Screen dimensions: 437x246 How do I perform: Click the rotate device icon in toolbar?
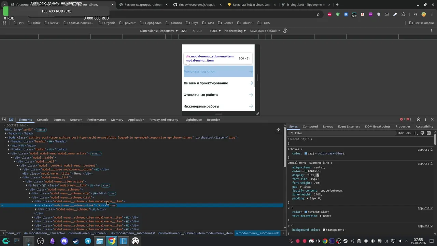[x=285, y=31]
